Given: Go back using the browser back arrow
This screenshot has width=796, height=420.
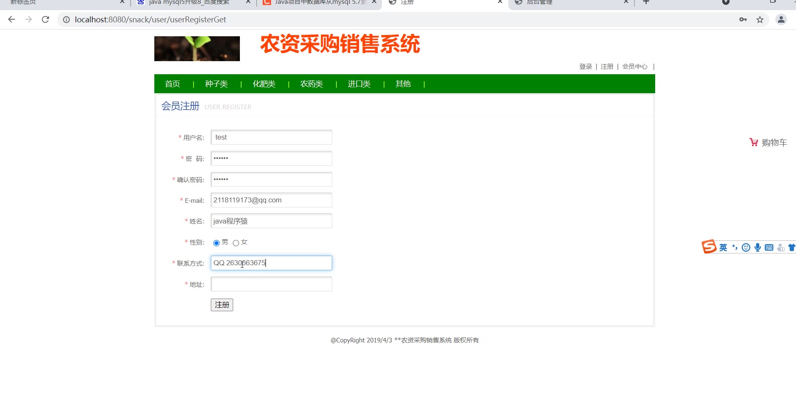Looking at the screenshot, I should click(12, 19).
